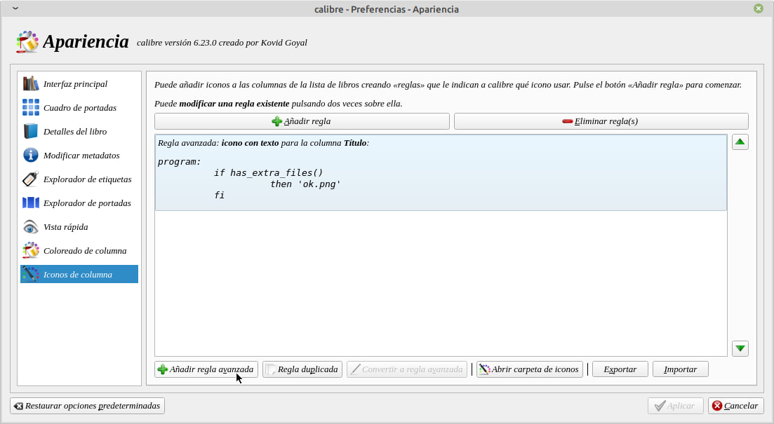Click the Iconos de columna pencil icon
The width and height of the screenshot is (774, 424).
[31, 274]
